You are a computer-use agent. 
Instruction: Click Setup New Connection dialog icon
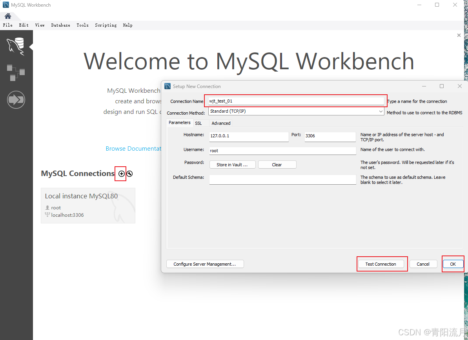pos(168,86)
